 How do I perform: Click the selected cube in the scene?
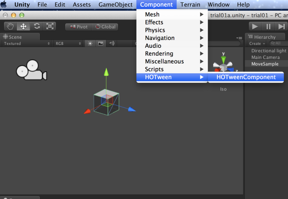[x=106, y=102]
